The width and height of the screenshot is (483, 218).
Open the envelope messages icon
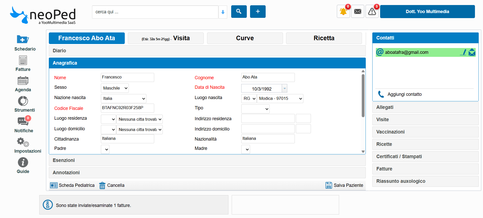coord(358,12)
